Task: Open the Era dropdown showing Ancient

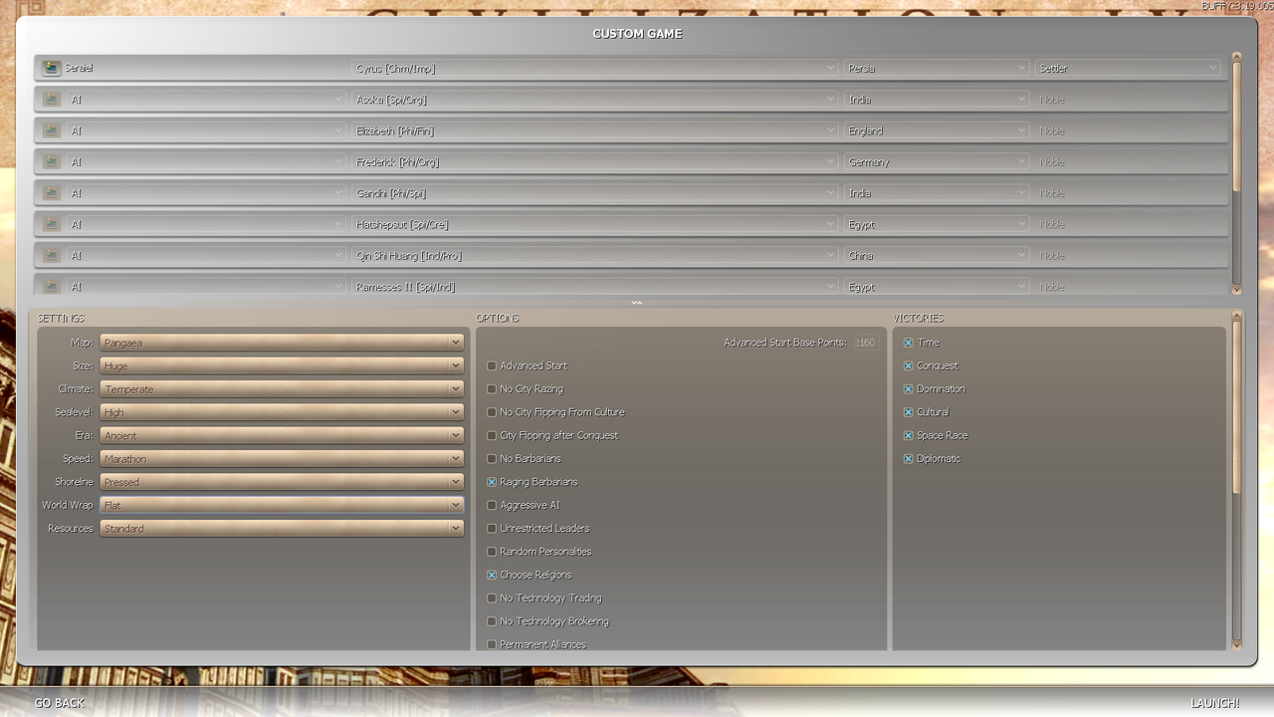Action: (282, 435)
